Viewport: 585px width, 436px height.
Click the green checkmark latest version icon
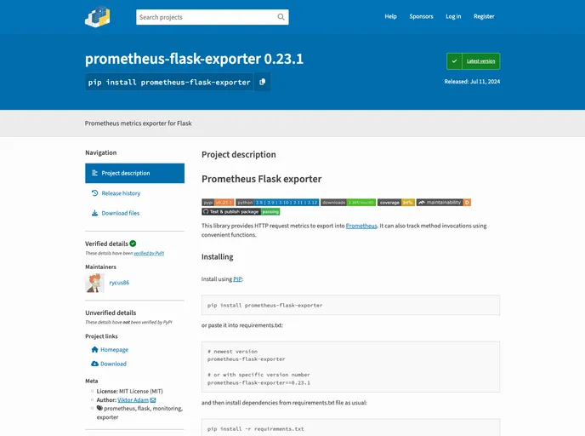(454, 61)
